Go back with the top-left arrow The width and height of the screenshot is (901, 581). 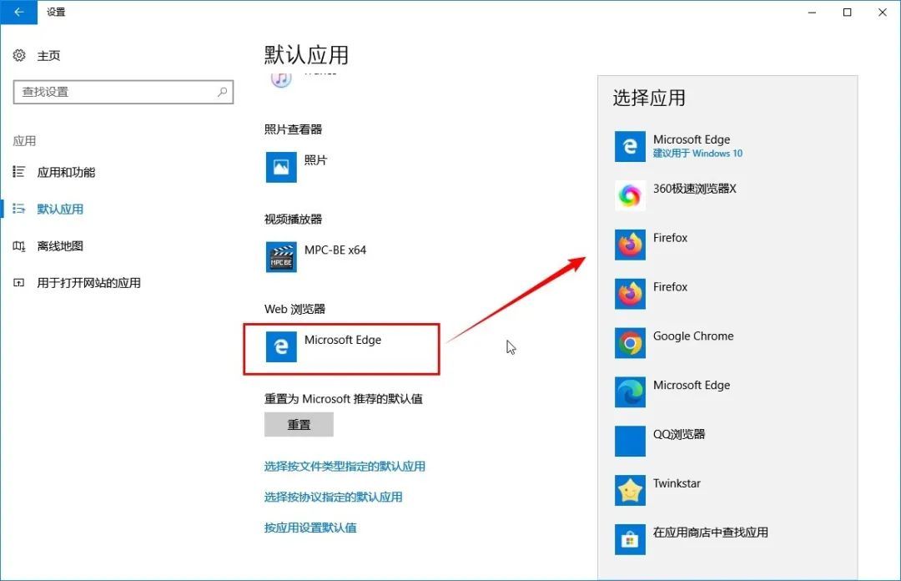tap(18, 12)
